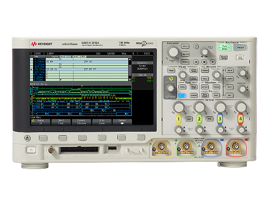Tap the Back/Up key beside softkeys
Viewport: 266px width, 199px height.
(27, 138)
